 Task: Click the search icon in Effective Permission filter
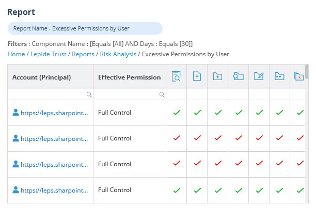(162, 94)
